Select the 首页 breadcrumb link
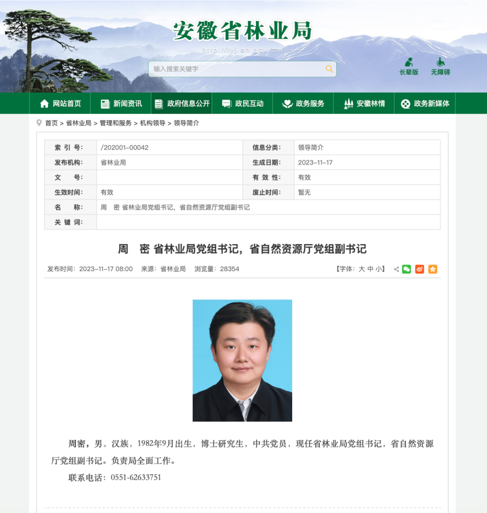This screenshot has width=487, height=513. pos(52,123)
